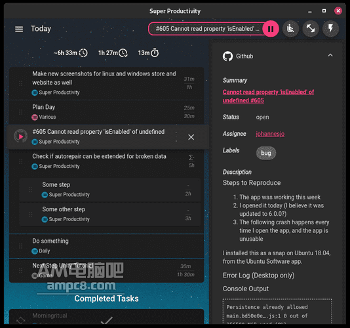Click Super Productivity tag under 'Make new screenshots'
350x328 pixels.
56,92
